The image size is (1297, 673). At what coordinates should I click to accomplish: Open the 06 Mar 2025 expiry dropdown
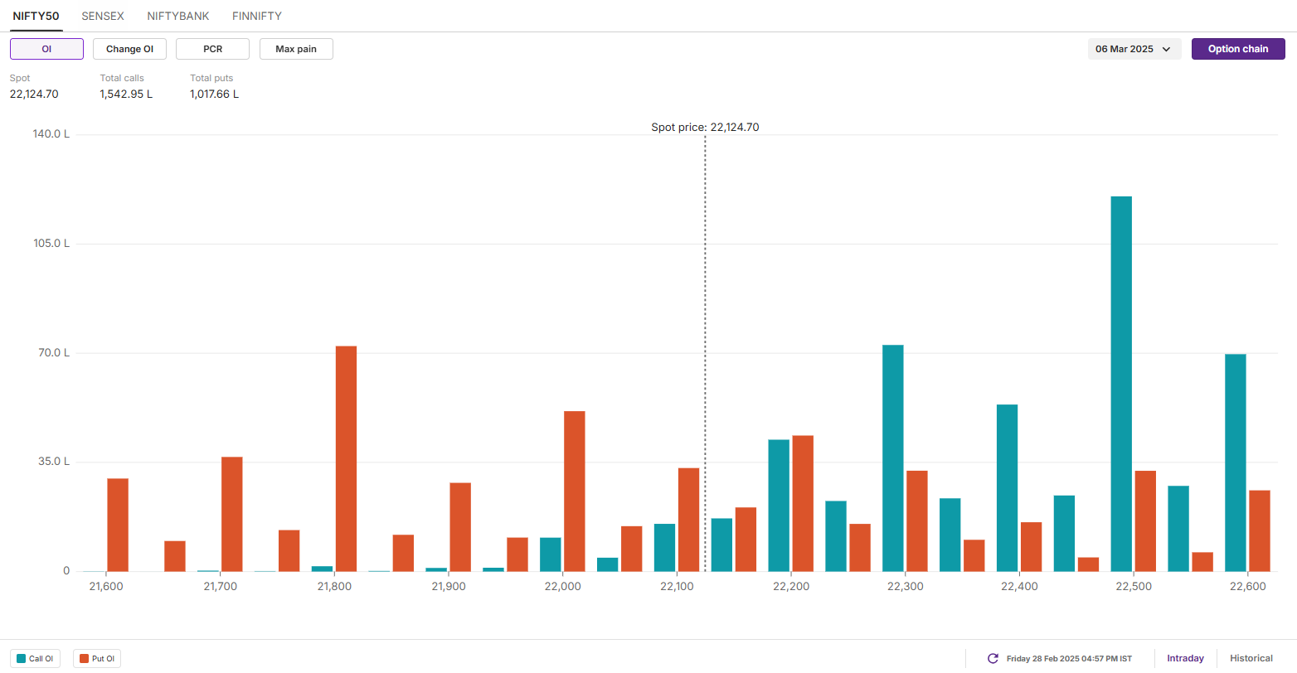click(1134, 49)
